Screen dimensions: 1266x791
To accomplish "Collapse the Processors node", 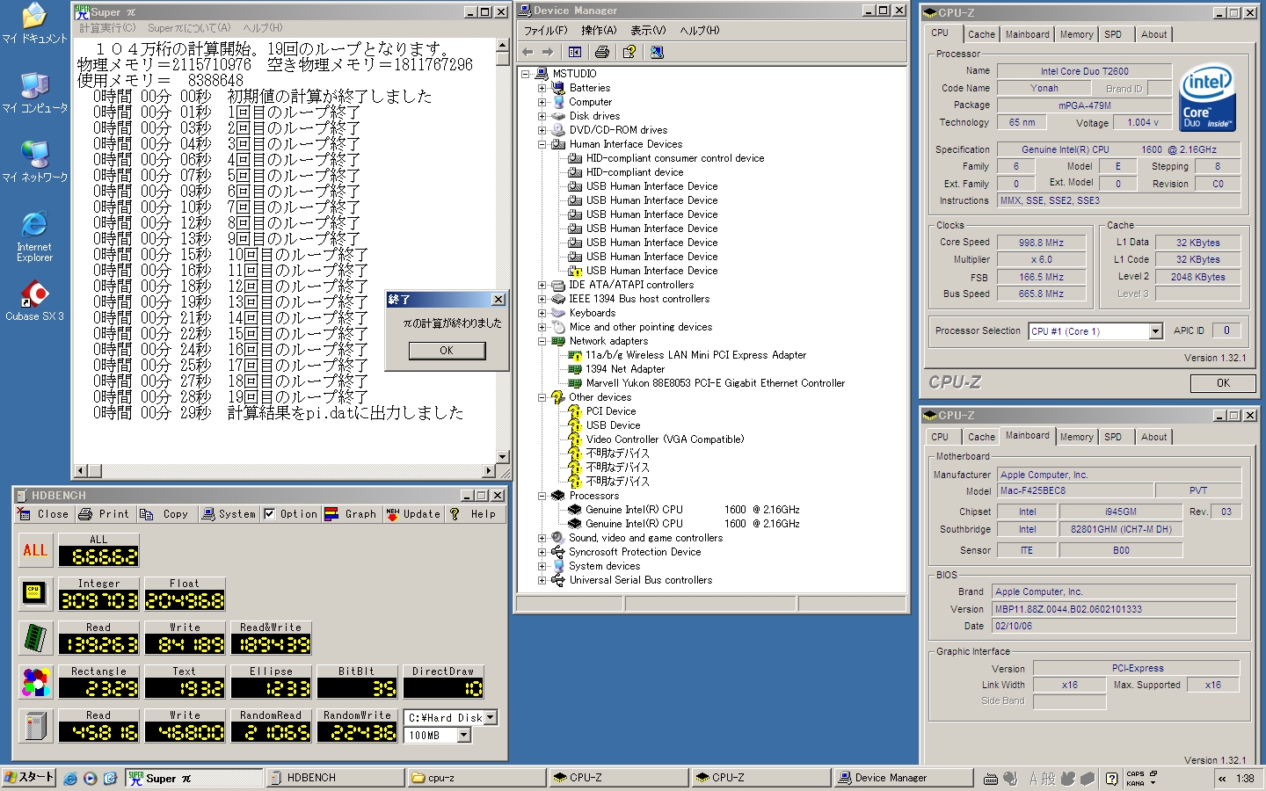I will [542, 496].
